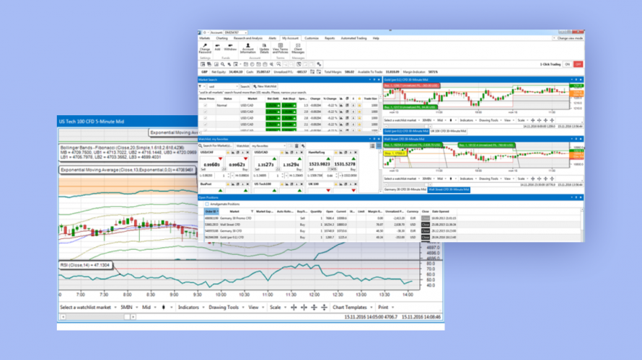Click the Order ID column header

point(211,212)
